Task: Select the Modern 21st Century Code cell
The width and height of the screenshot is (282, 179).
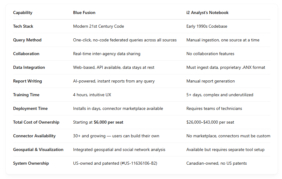Action: coord(98,26)
